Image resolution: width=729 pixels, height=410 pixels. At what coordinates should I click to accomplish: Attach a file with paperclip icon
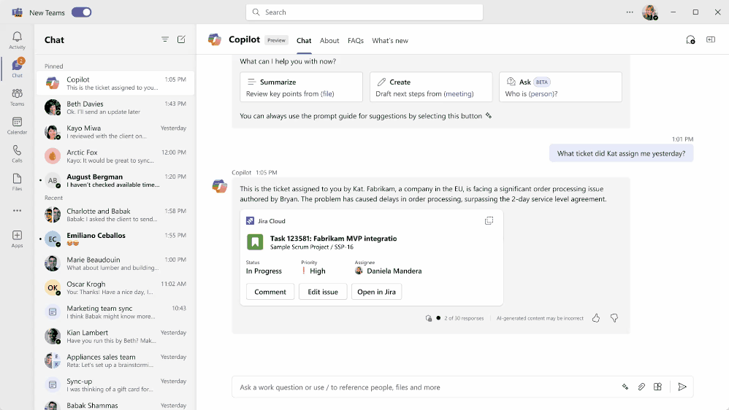641,387
